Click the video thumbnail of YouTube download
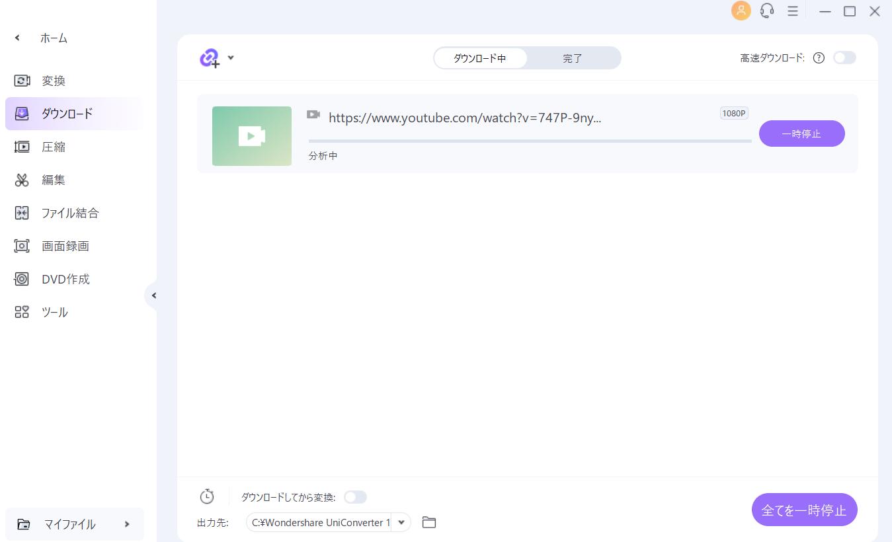The width and height of the screenshot is (892, 542). tap(252, 136)
